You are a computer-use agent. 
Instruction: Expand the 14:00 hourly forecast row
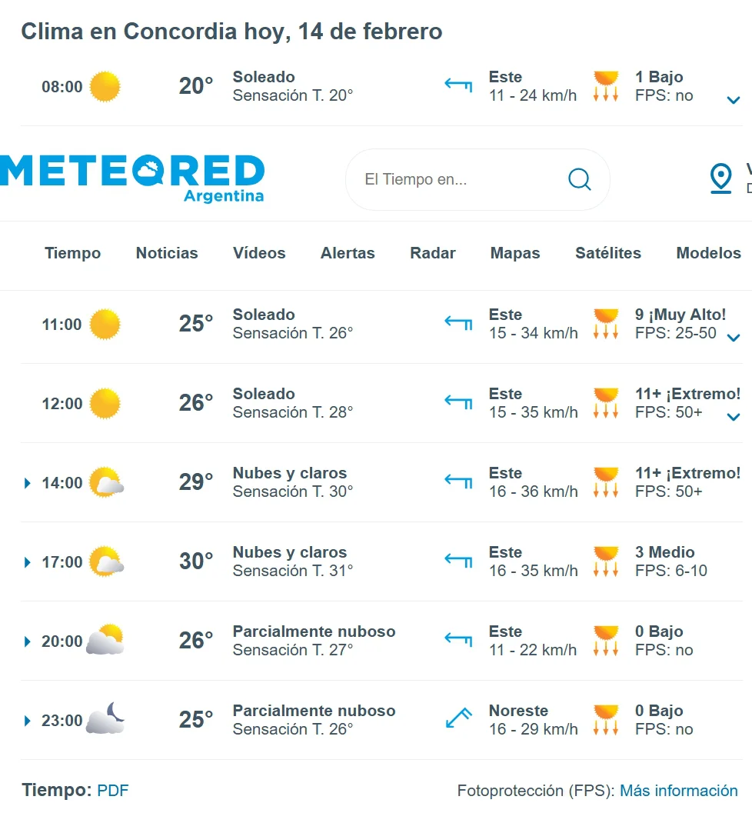click(x=28, y=483)
